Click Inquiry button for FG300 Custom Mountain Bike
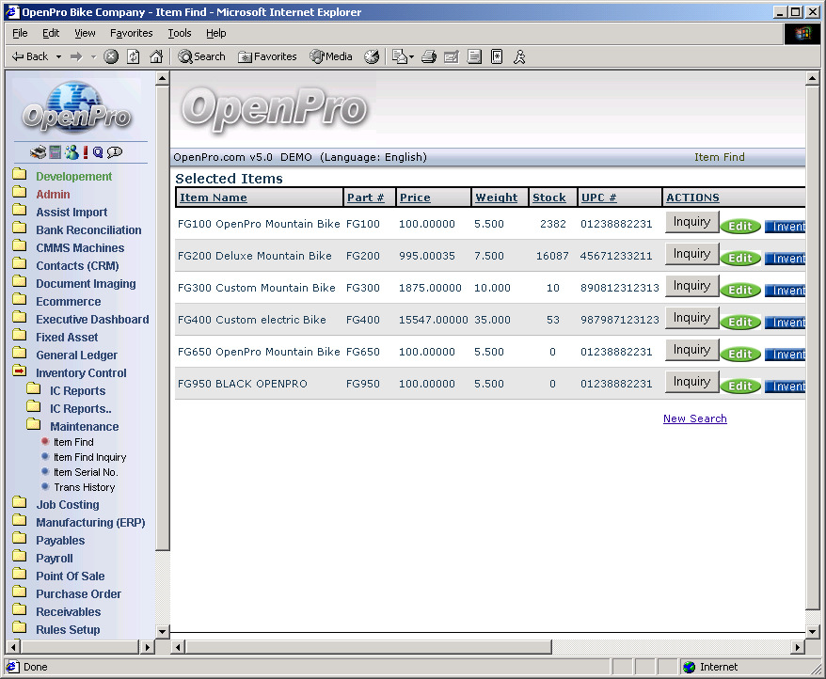This screenshot has width=826, height=679. [691, 286]
